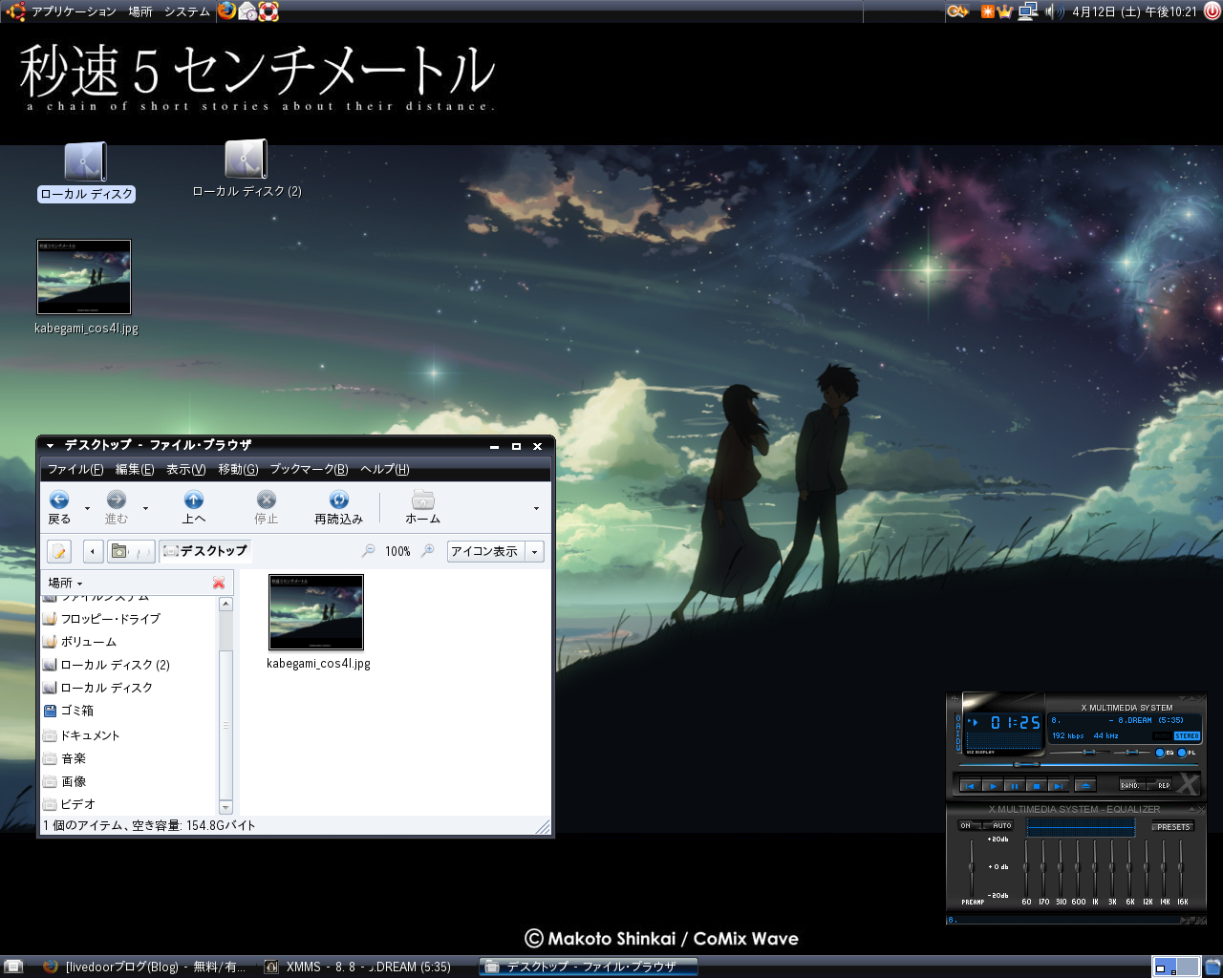Open the ローカル ディスク desktop drive icon

[85, 160]
